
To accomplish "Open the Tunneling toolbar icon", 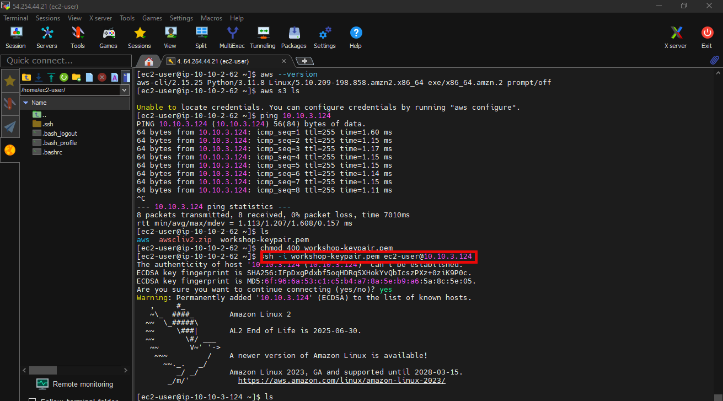I will (x=263, y=38).
